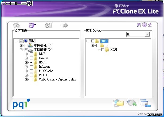164x117 pixels.
Task: Collapse the FNET node in USB Device
Action: pos(88,41)
